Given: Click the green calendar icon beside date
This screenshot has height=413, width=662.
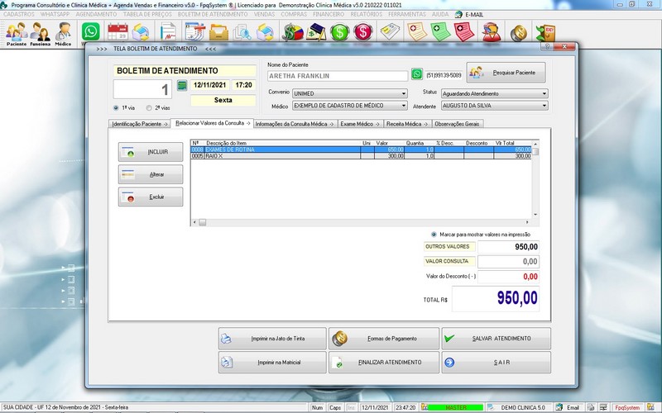Looking at the screenshot, I should pyautogui.click(x=182, y=86).
